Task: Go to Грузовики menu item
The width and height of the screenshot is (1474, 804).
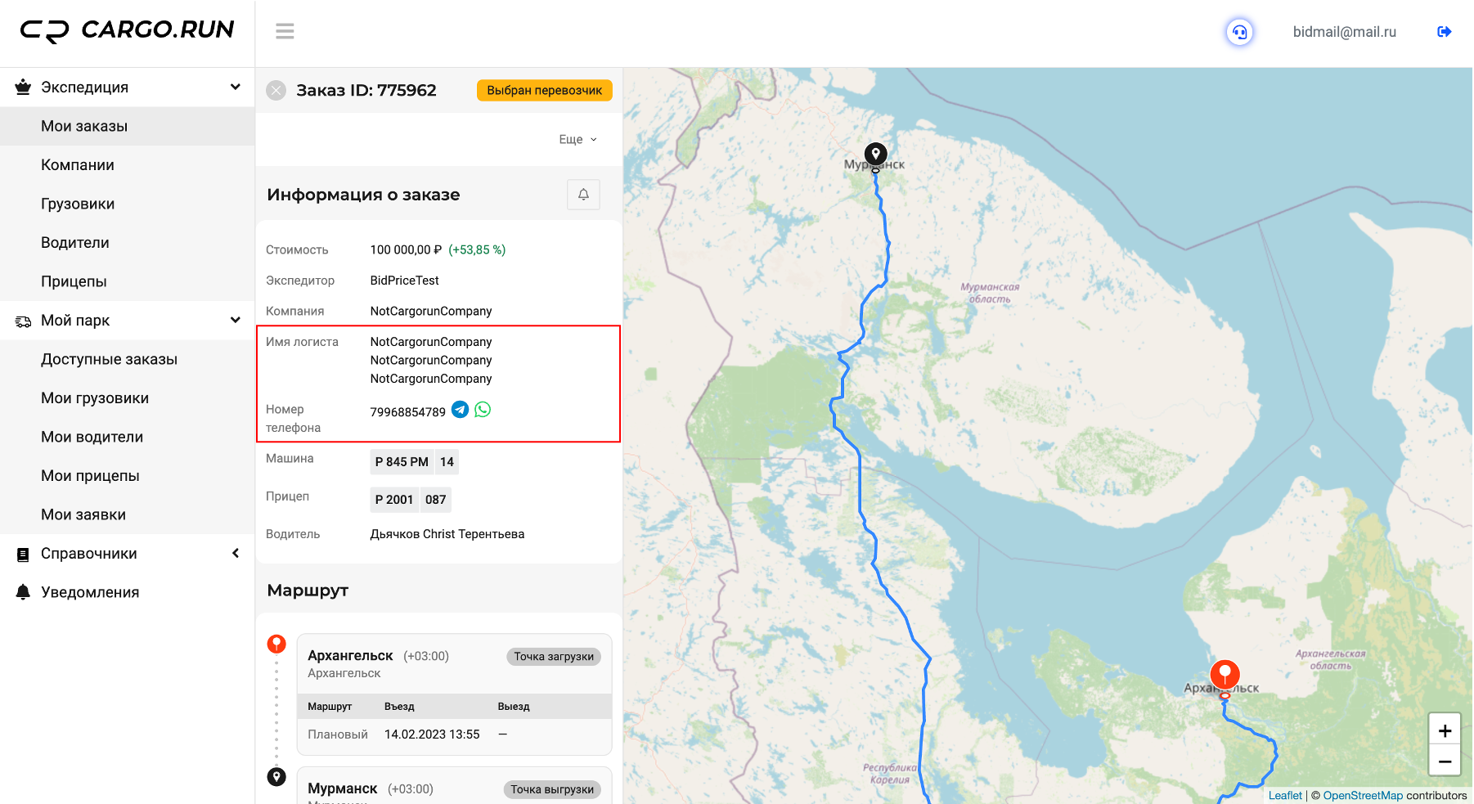Action: tap(78, 204)
